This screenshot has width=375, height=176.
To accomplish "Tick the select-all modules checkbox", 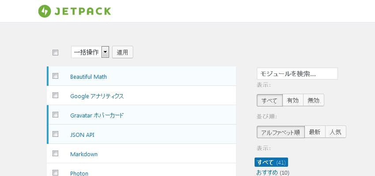I will [55, 52].
